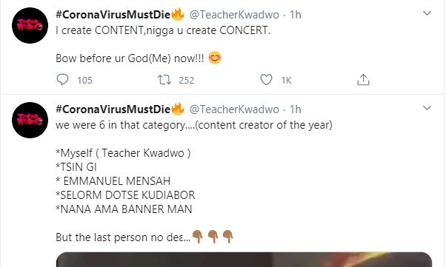Expand the second tweet's more-options chevron
The height and width of the screenshot is (267, 446).
coord(427,108)
